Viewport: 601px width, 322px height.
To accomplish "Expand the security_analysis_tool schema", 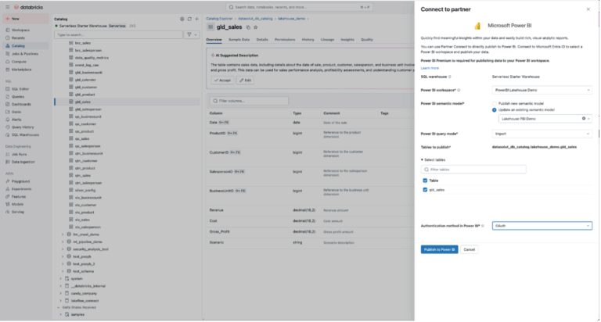I will 63,249.
